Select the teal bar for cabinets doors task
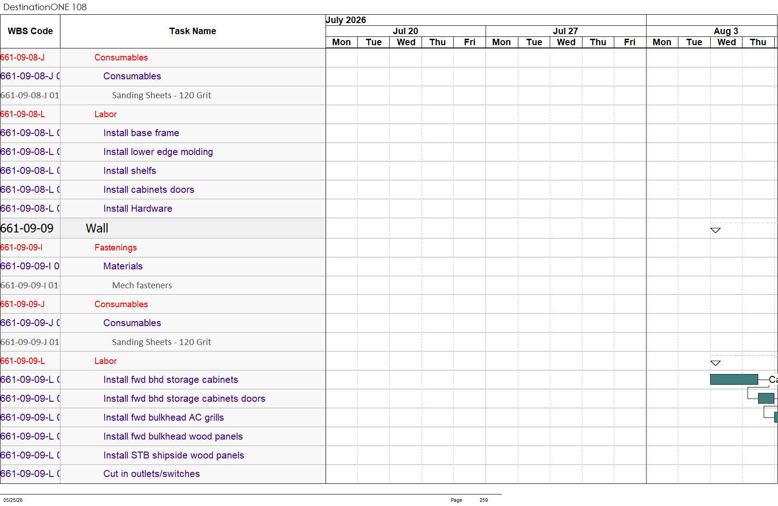 pos(766,398)
